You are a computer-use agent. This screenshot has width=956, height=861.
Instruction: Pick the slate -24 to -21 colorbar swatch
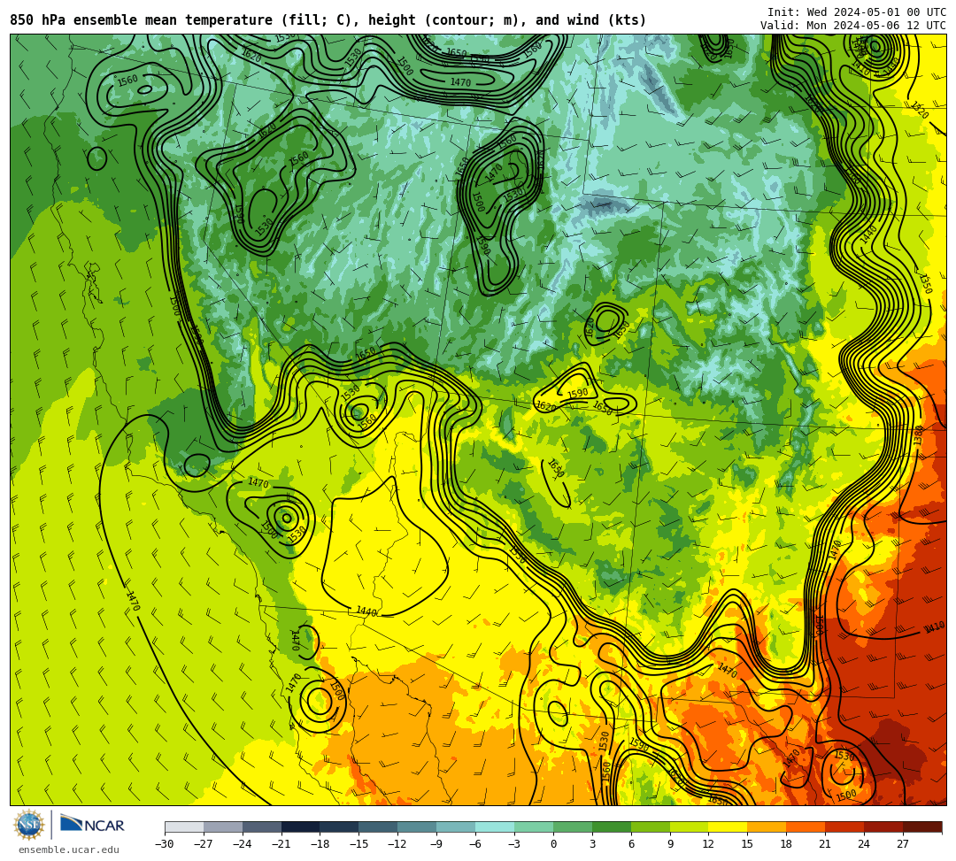coord(262,826)
